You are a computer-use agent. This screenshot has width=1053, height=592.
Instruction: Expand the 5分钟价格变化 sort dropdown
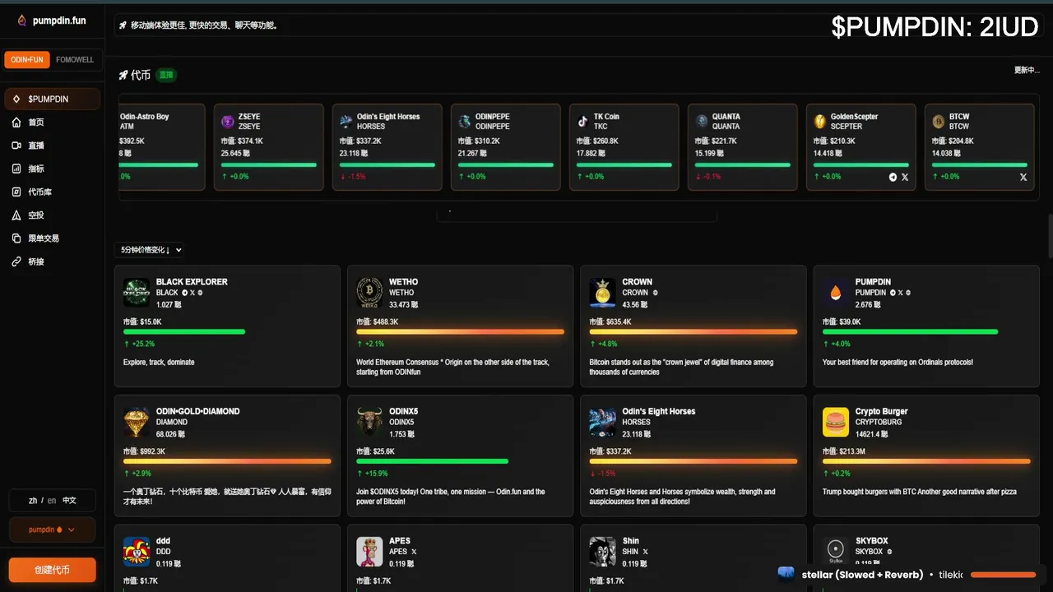click(150, 250)
